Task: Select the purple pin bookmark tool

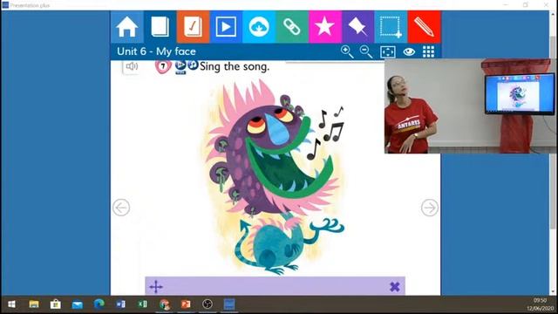Action: click(357, 27)
